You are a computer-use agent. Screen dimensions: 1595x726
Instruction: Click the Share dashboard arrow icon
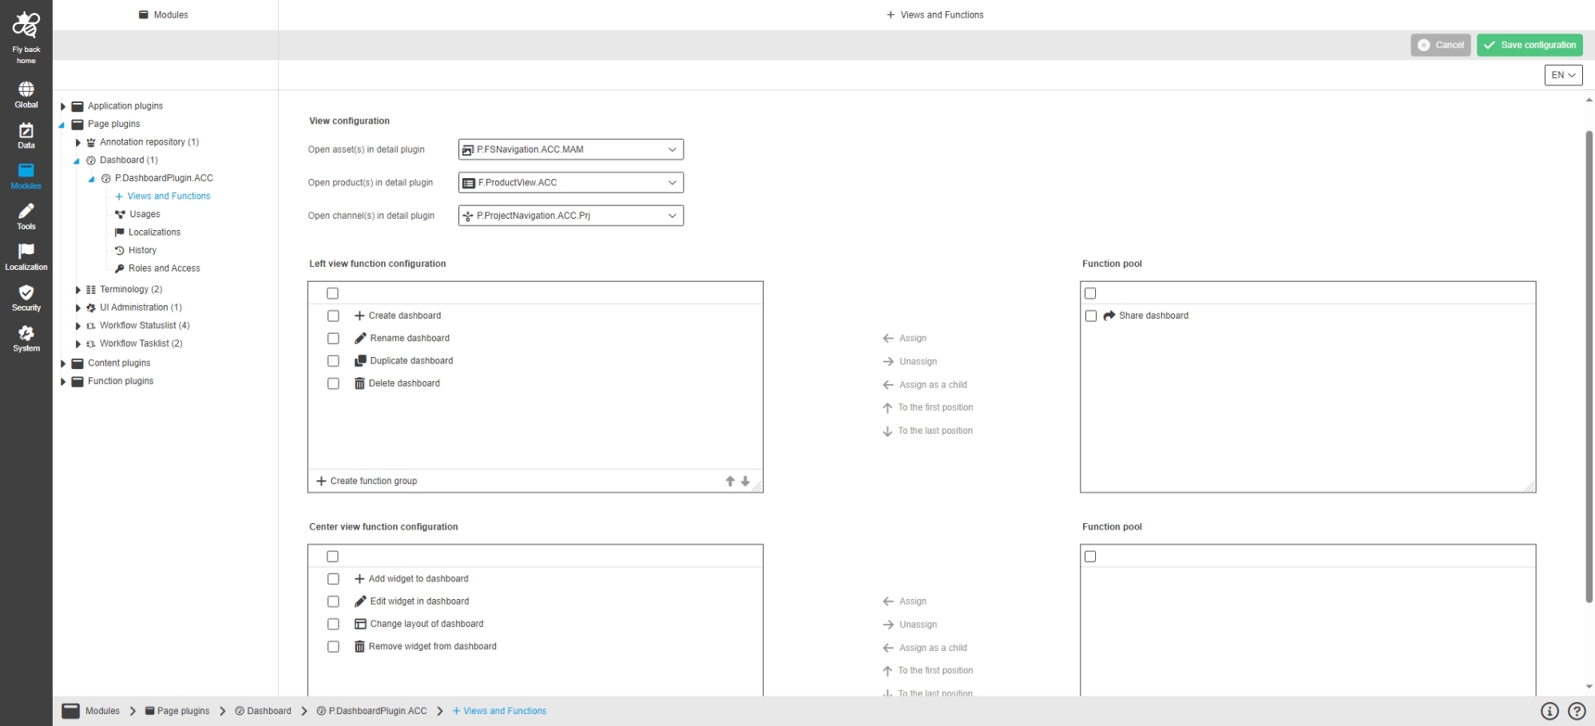1109,315
